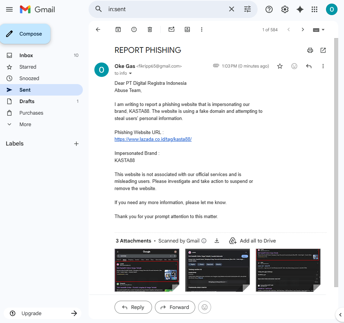Screen dimensions: 344x323
Task: Open the Google apps grid
Action: [x=314, y=9]
